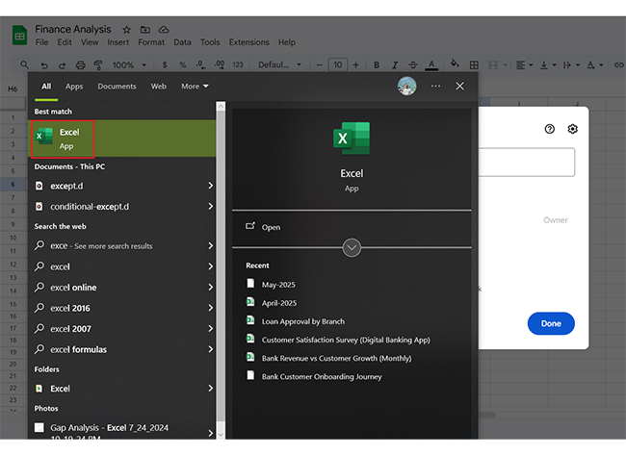Format as currency with dollar icon
The height and width of the screenshot is (455, 626).
(165, 65)
